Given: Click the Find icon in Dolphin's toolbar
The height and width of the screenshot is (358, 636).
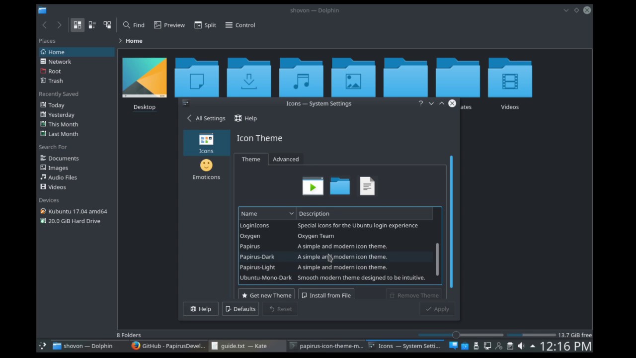Looking at the screenshot, I should 134,25.
